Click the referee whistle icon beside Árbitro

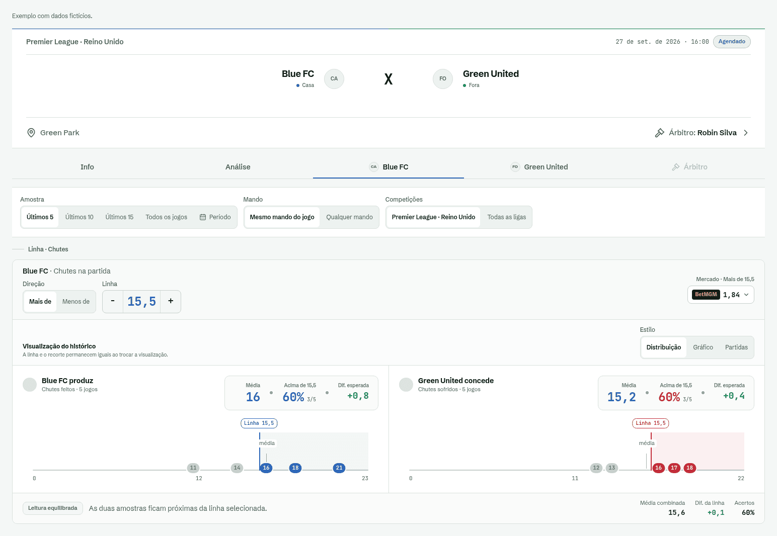coord(659,133)
